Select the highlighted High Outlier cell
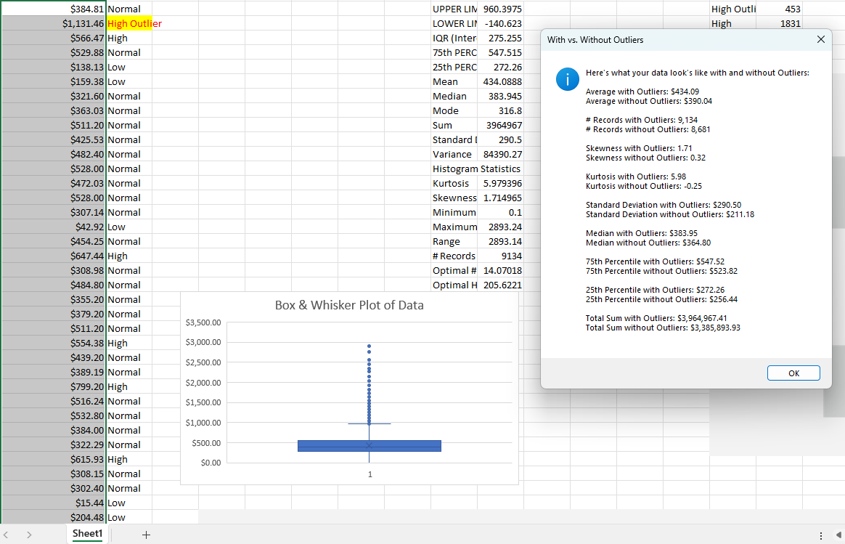 point(130,23)
